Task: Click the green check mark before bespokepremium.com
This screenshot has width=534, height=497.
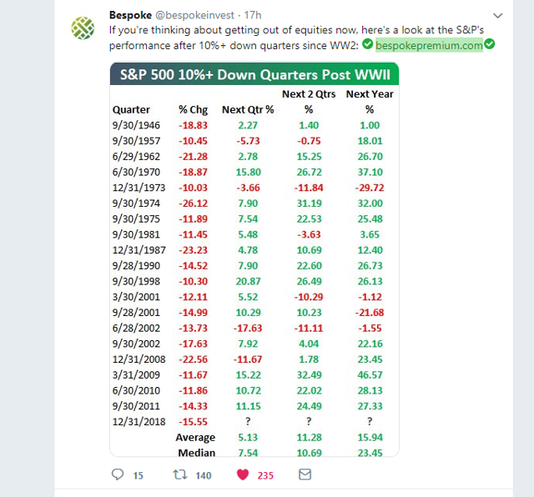Action: pos(368,45)
